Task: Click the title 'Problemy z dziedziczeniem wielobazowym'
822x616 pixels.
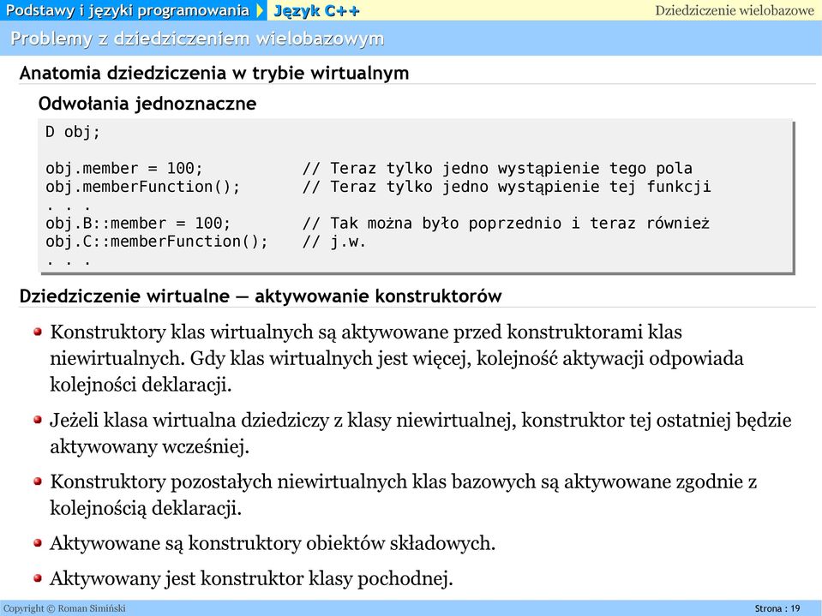Action: click(x=197, y=39)
